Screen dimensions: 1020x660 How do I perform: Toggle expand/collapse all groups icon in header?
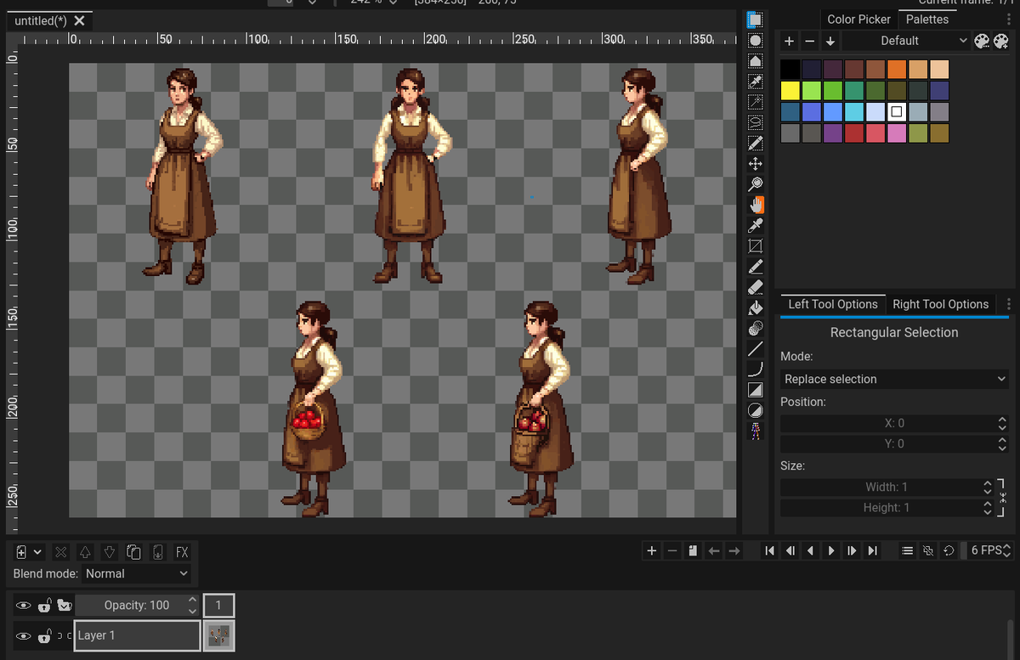[x=64, y=606]
